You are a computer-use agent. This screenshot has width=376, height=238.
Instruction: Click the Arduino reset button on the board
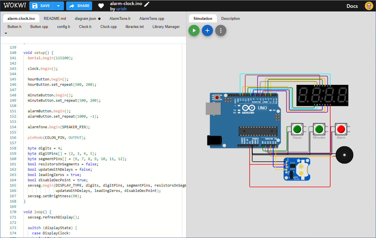pos(217,97)
